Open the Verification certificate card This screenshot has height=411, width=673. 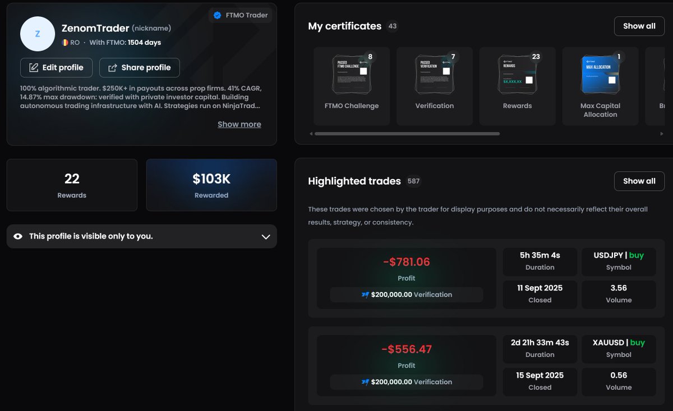[435, 86]
